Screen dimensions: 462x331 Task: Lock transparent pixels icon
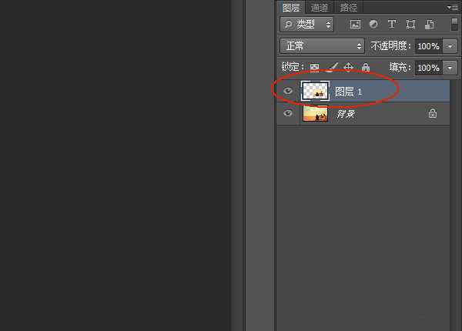pos(314,68)
